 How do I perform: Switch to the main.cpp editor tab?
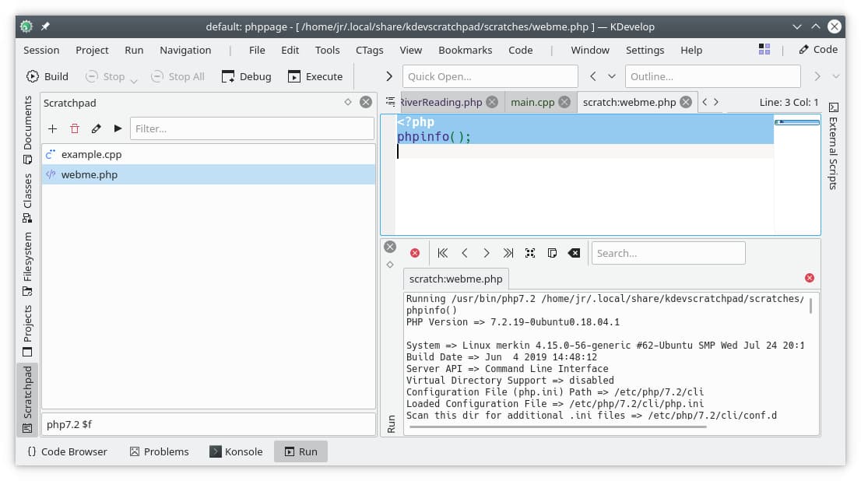532,102
